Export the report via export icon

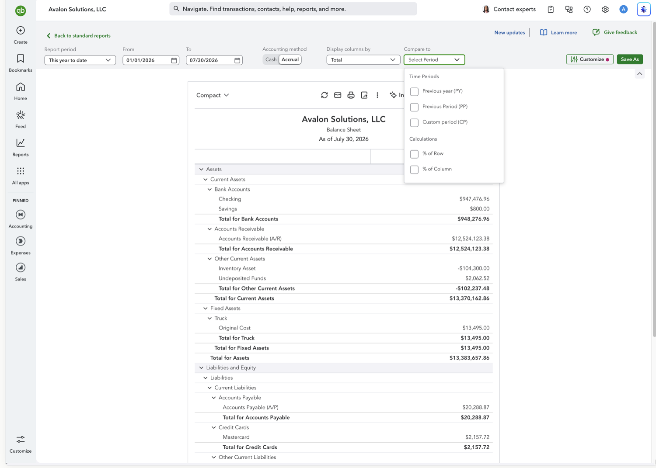(x=364, y=95)
